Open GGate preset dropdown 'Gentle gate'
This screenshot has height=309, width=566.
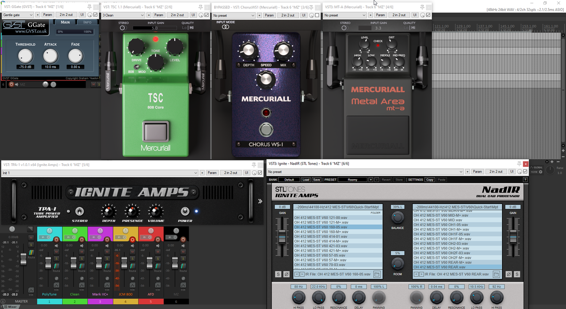point(18,15)
